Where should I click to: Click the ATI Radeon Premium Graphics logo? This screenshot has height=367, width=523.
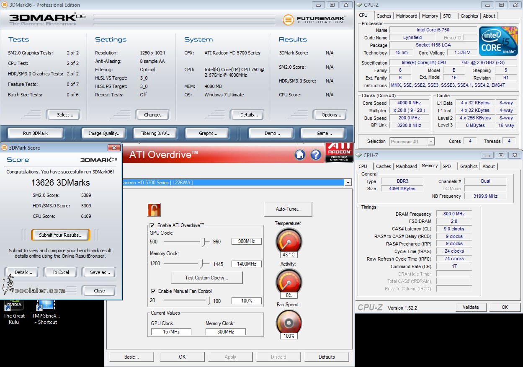pyautogui.click(x=339, y=153)
